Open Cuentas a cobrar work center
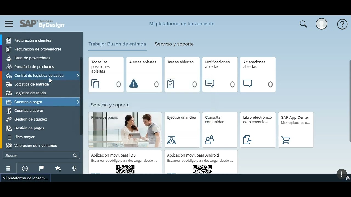 click(40, 111)
